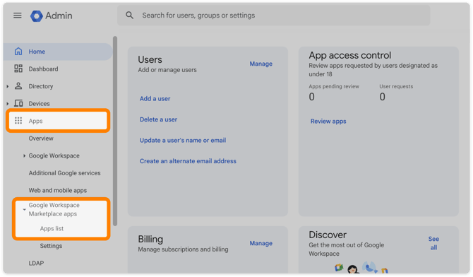Click Manage in Billing card
Viewport: 473px width, 277px height.
click(x=261, y=243)
